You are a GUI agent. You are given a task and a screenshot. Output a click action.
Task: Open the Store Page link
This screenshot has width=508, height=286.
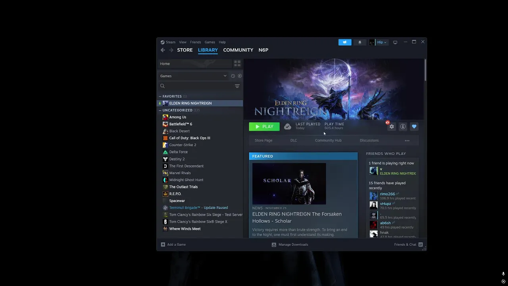264,141
